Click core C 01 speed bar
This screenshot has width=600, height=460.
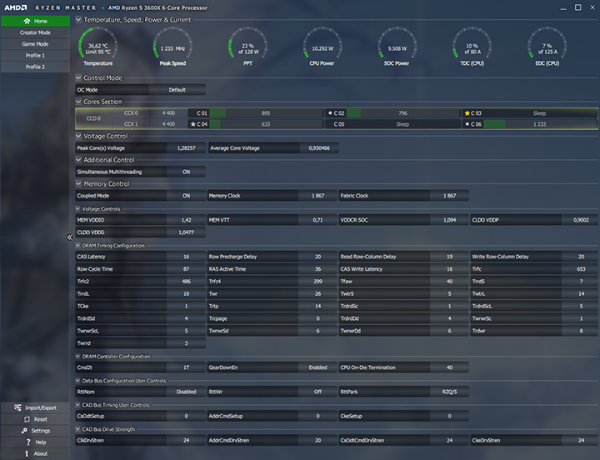tap(266, 113)
